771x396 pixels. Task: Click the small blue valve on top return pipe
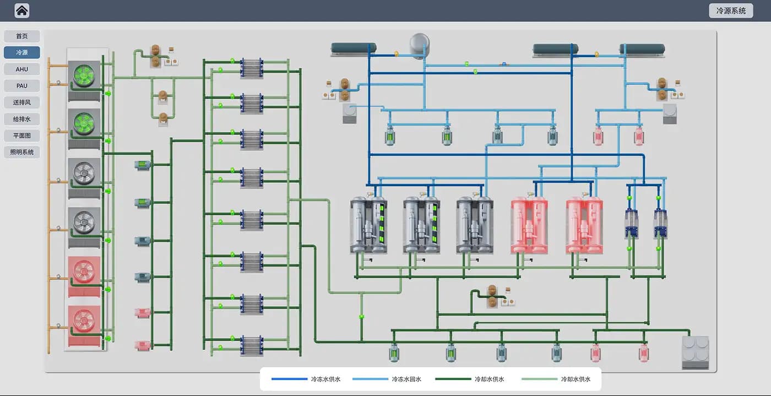(x=503, y=64)
